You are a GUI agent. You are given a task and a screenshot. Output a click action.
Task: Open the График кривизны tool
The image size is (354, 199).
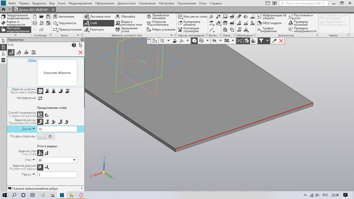267,29
